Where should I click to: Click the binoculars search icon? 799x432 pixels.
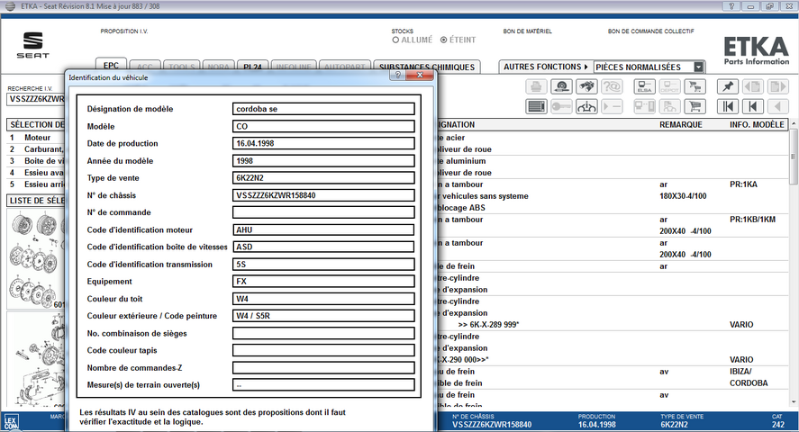[x=586, y=87]
